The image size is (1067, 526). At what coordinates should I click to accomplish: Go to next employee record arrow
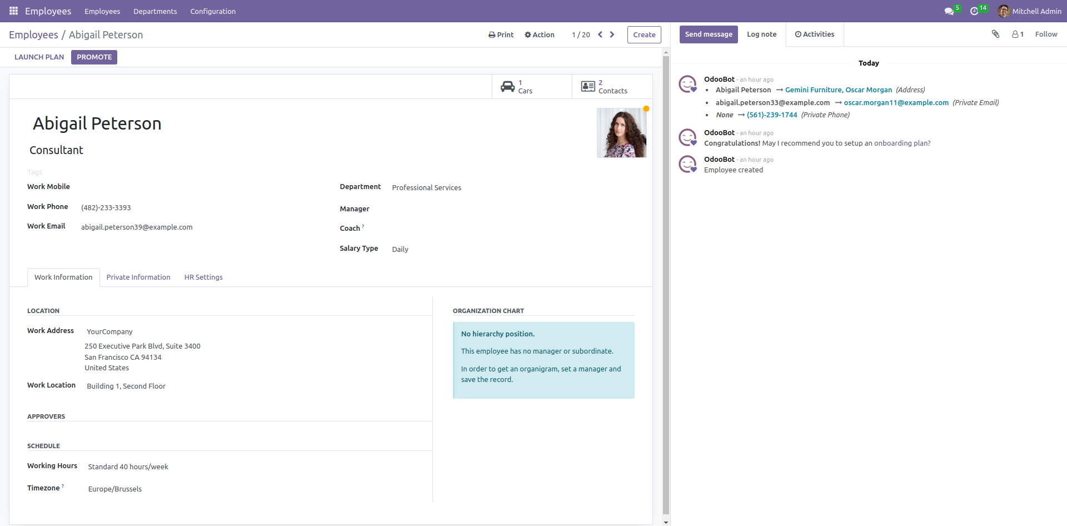(x=612, y=34)
